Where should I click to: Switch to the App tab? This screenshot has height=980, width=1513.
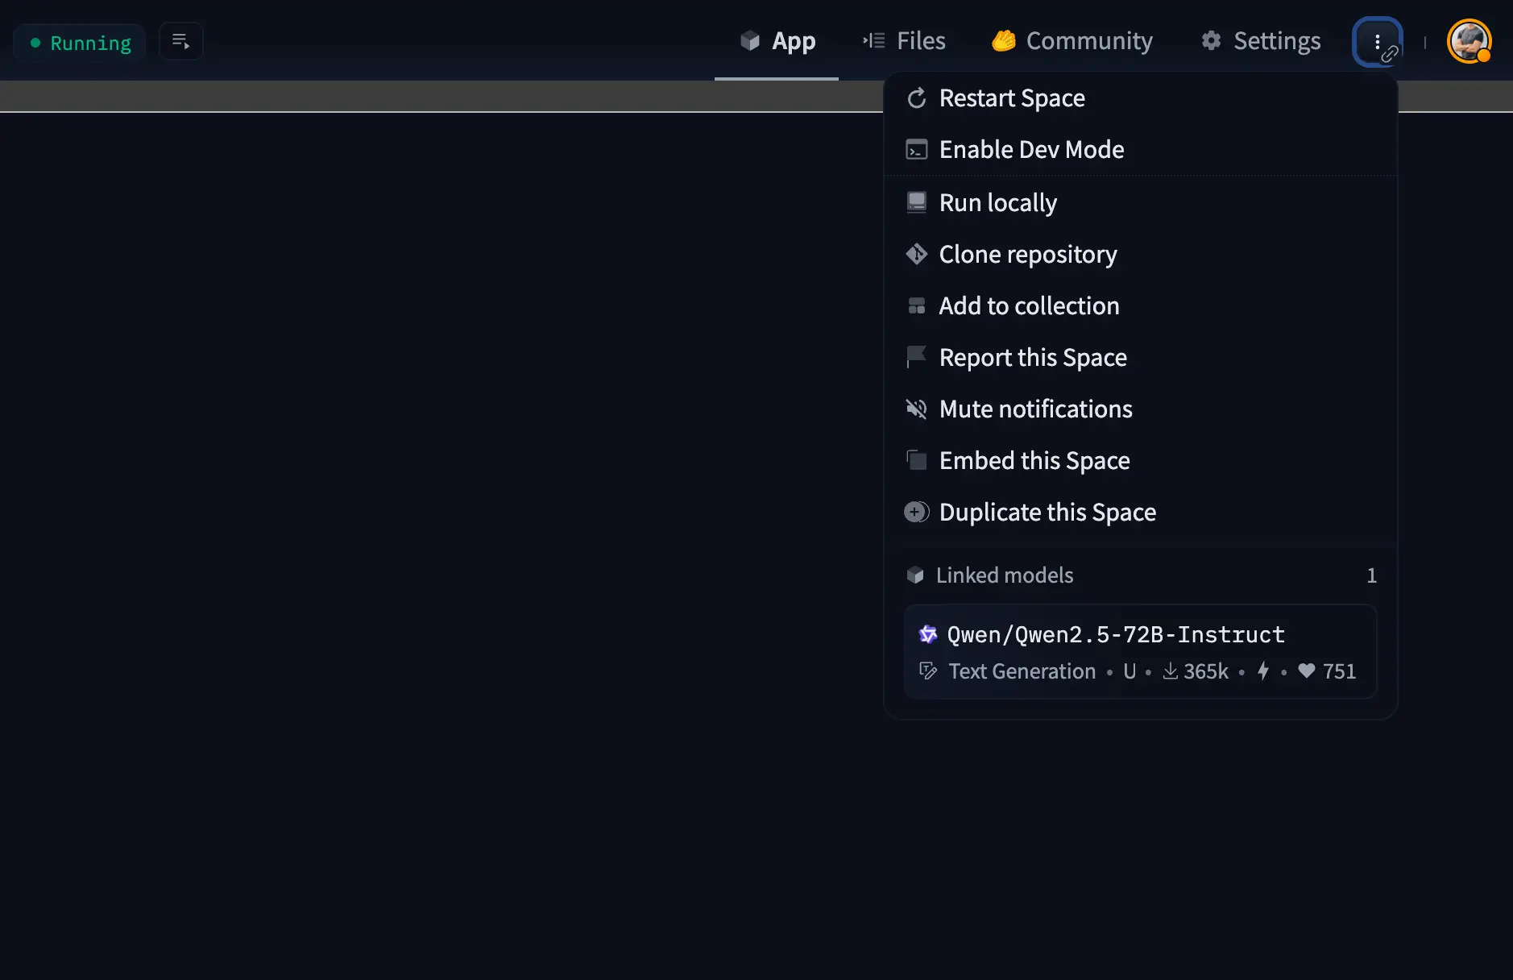point(777,41)
